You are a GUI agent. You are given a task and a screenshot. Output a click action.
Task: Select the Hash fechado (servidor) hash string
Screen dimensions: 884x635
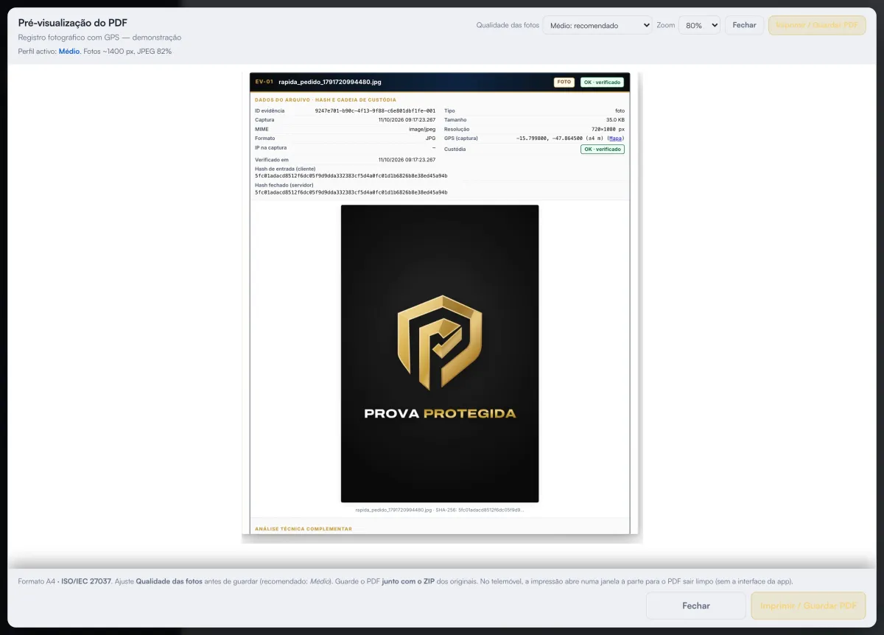(351, 192)
